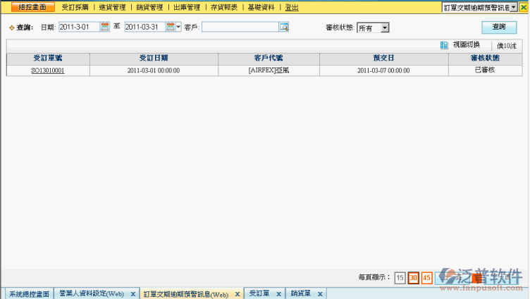Open the end date calendar picker

coord(170,27)
